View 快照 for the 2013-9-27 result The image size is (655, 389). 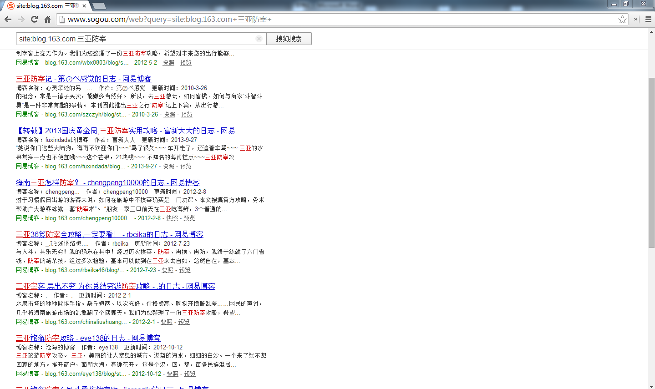168,166
